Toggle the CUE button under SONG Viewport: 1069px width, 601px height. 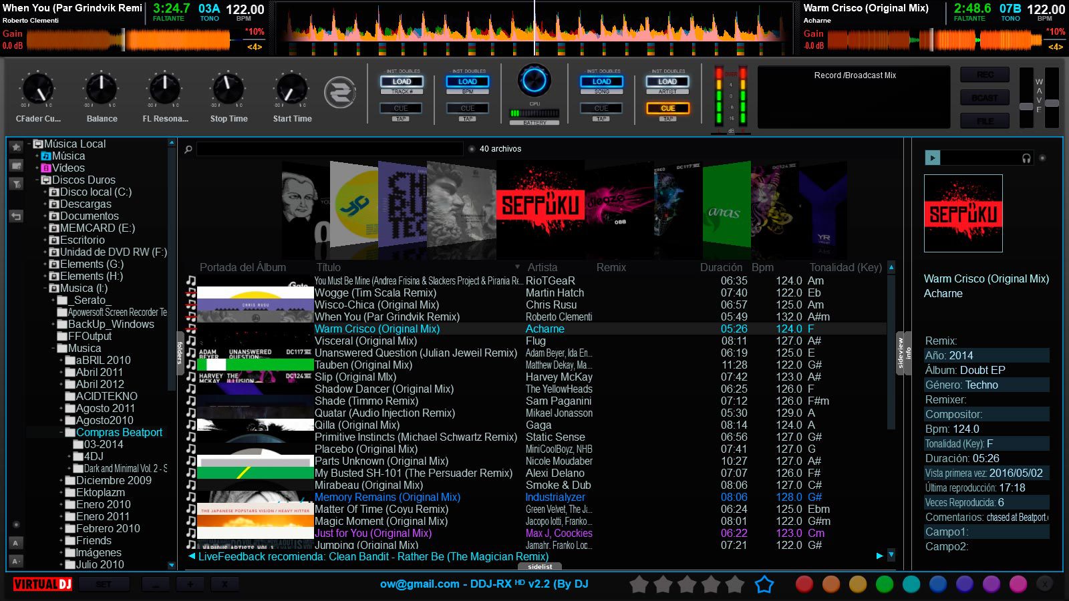point(601,108)
